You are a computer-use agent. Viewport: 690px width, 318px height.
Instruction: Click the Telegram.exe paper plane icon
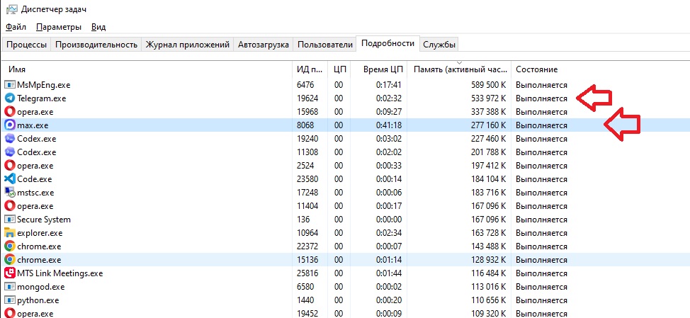pos(10,98)
